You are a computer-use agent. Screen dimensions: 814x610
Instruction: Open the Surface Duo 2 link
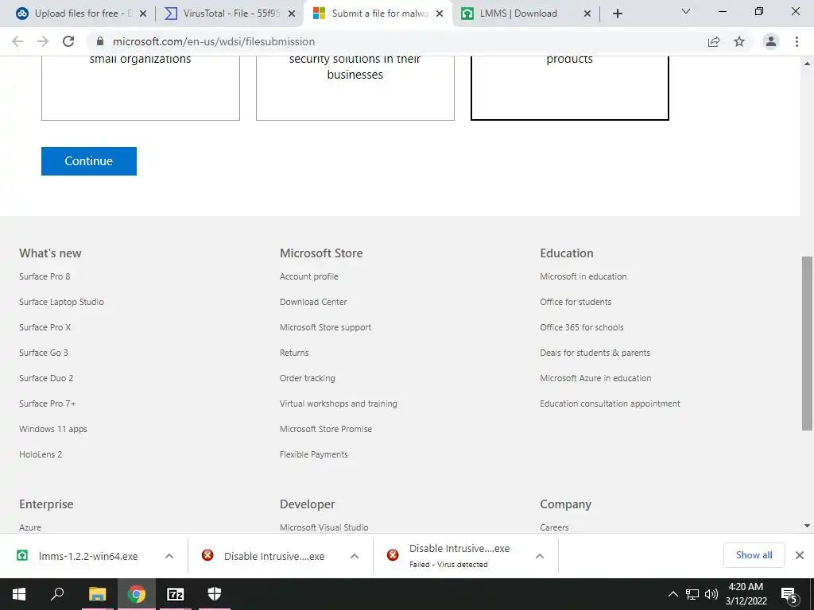click(46, 378)
